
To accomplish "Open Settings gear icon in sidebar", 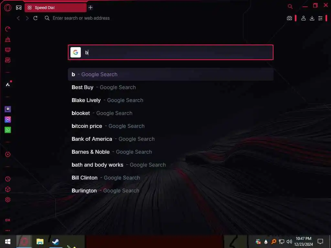I will (8, 200).
